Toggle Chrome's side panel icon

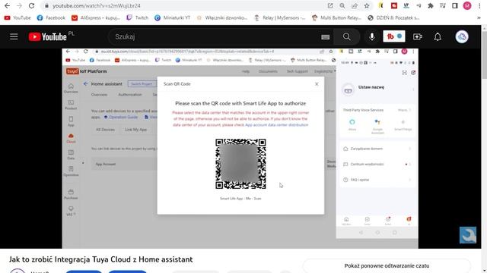[x=455, y=5]
